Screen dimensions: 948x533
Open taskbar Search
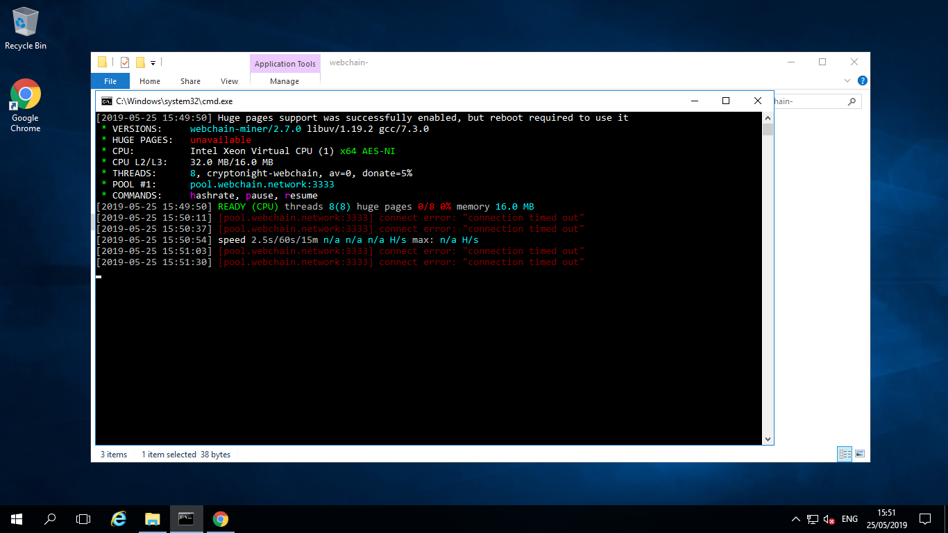pos(50,519)
